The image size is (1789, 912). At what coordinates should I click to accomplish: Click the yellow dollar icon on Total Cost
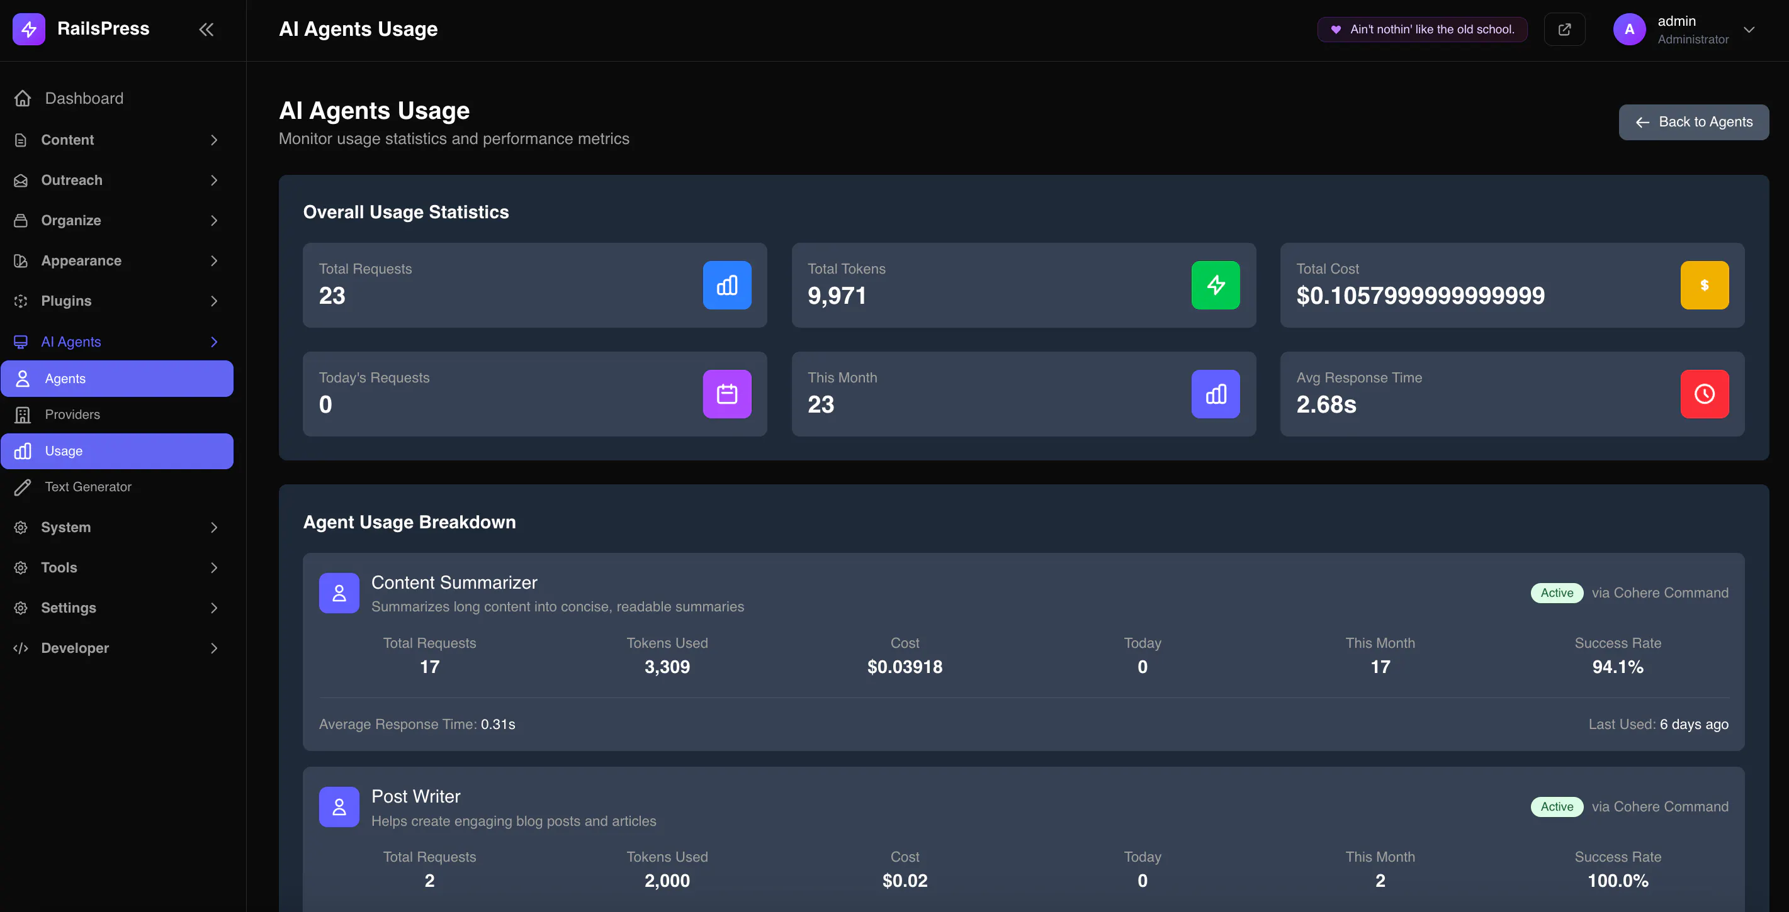pos(1704,286)
